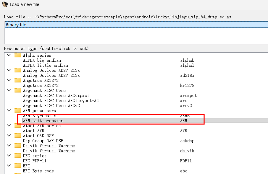Viewport: 268px width, 174px height.
Task: Click the Dalvik Virtual Machine folder icon
Action: [18, 146]
